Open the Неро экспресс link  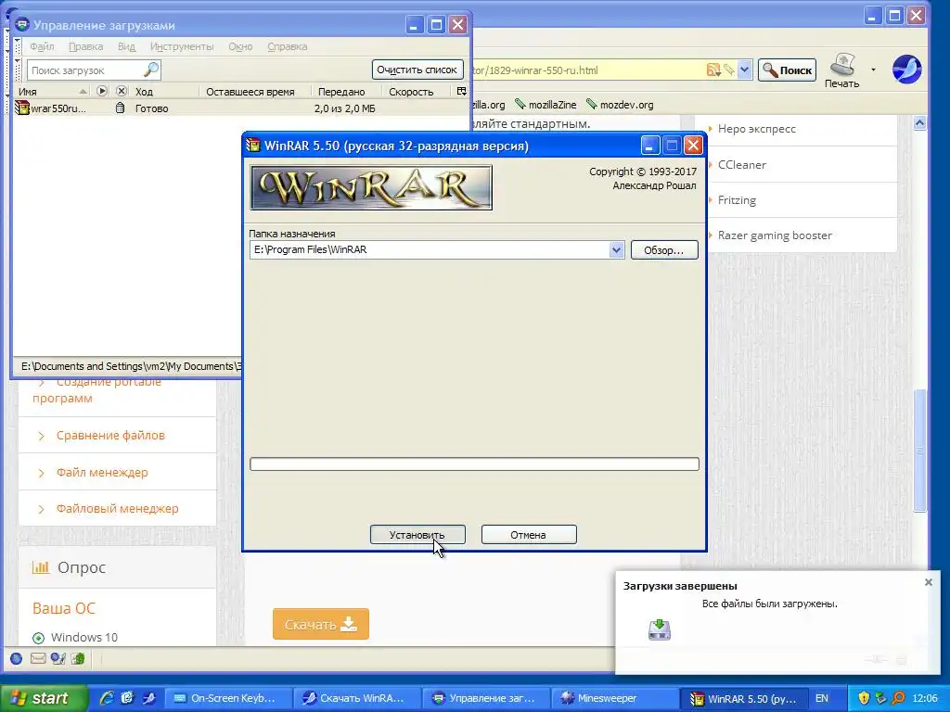757,128
